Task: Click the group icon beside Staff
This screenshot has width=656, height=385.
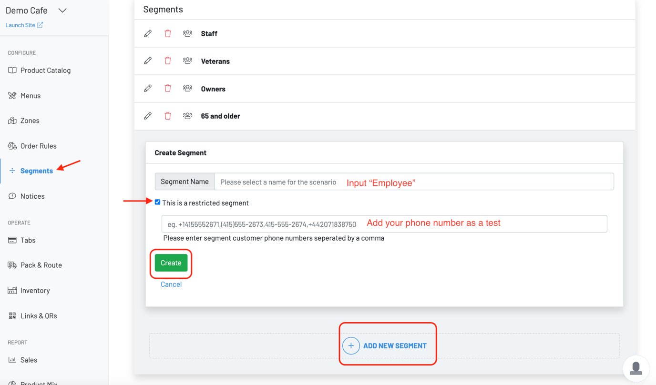Action: (x=187, y=33)
